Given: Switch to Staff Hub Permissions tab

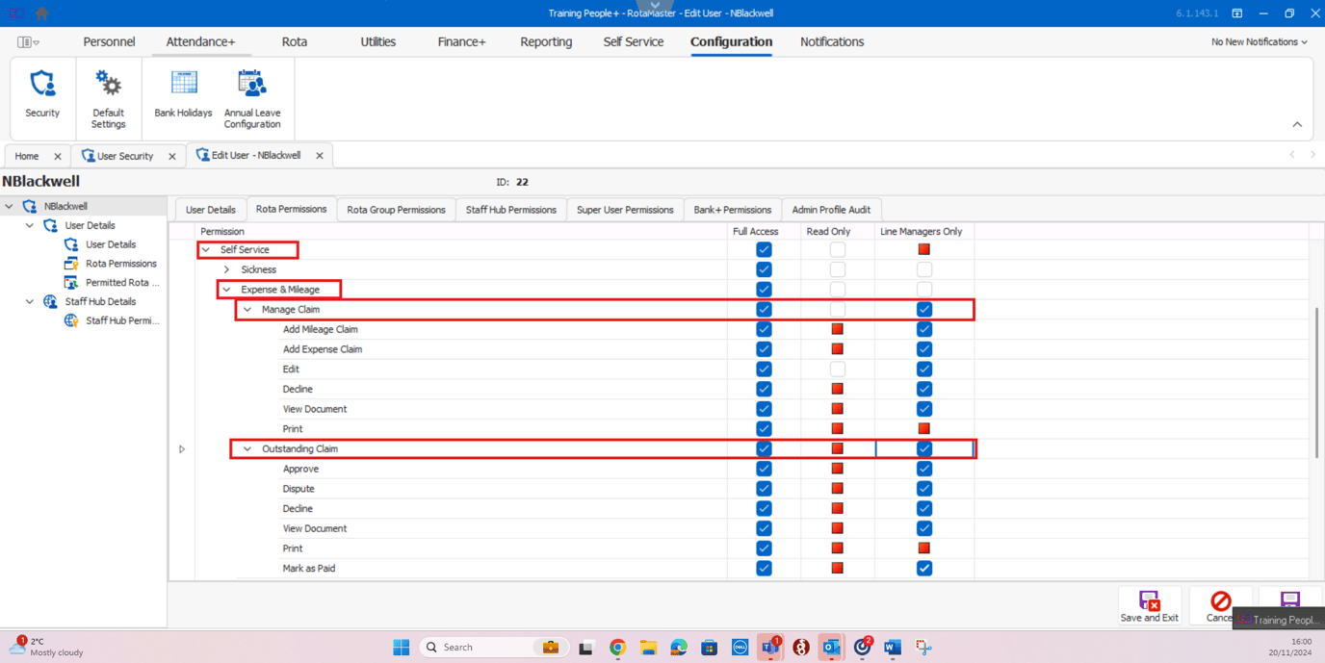Looking at the screenshot, I should (511, 210).
